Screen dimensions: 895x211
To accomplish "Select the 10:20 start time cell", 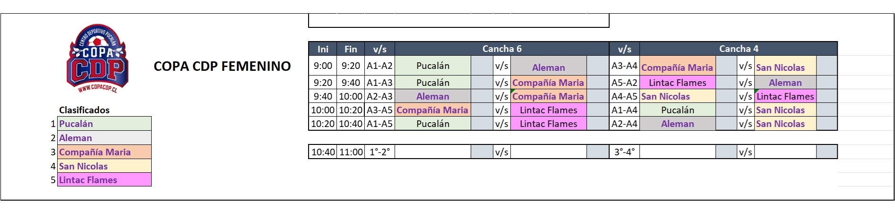I will click(323, 124).
